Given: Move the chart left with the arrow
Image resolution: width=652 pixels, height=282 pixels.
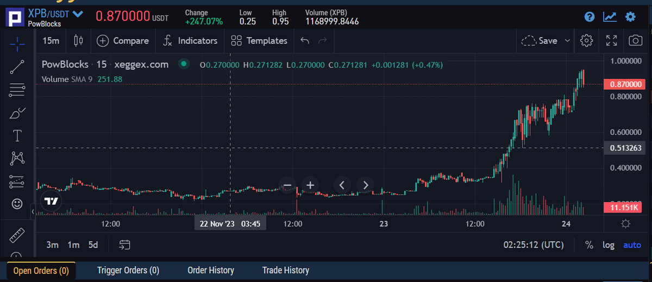Looking at the screenshot, I should pos(342,185).
